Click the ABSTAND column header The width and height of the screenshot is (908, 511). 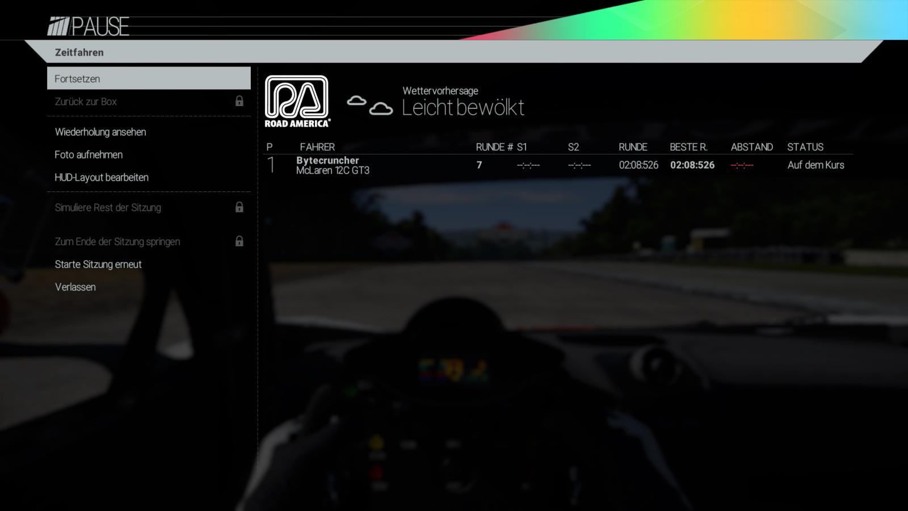tap(752, 147)
